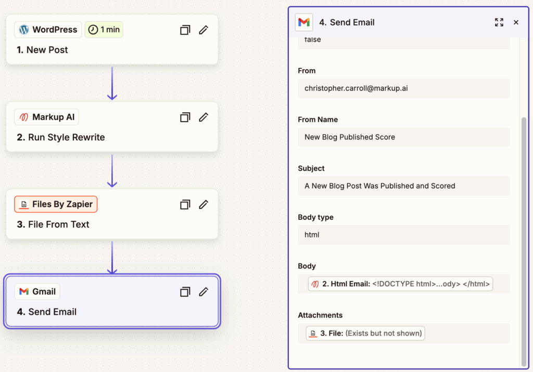The height and width of the screenshot is (372, 533).
Task: Click the panel's vertical scrollbar
Action: pyautogui.click(x=524, y=234)
